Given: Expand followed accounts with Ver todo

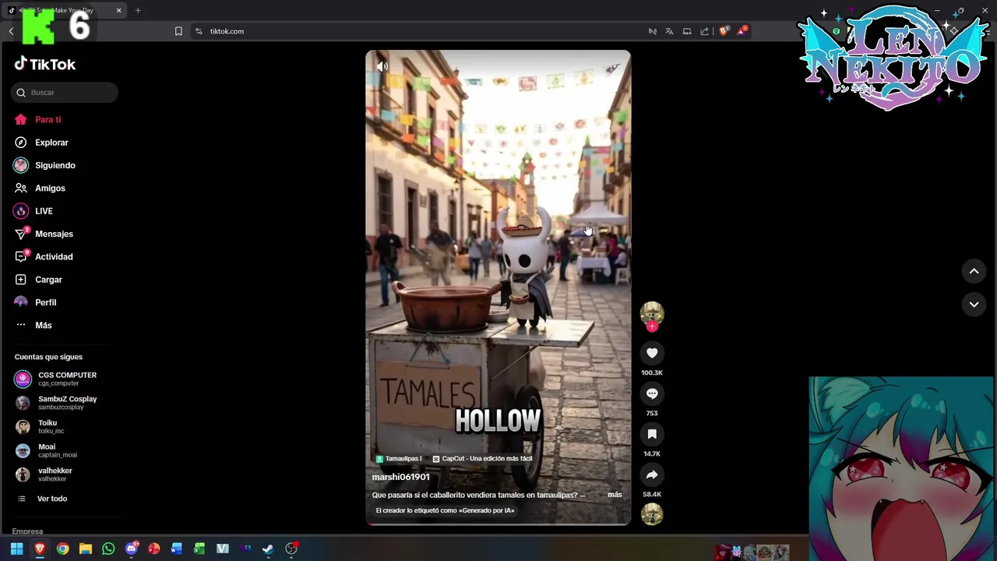Looking at the screenshot, I should (x=43, y=499).
